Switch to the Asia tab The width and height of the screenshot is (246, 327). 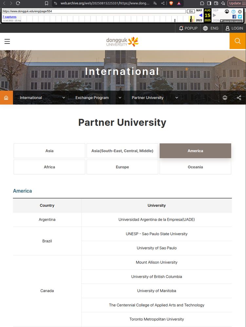point(49,151)
